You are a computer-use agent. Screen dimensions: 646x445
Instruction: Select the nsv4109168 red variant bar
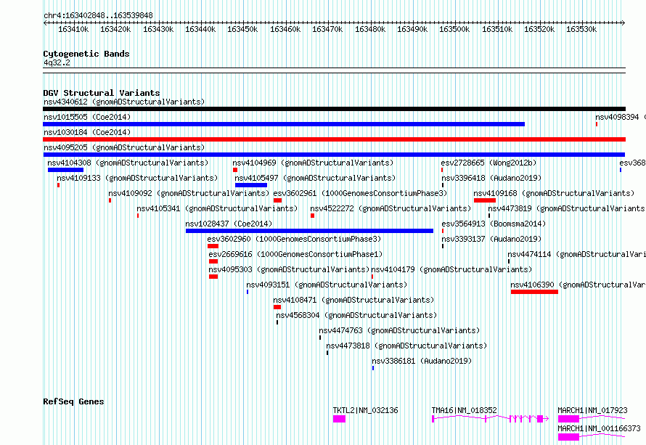click(x=485, y=200)
